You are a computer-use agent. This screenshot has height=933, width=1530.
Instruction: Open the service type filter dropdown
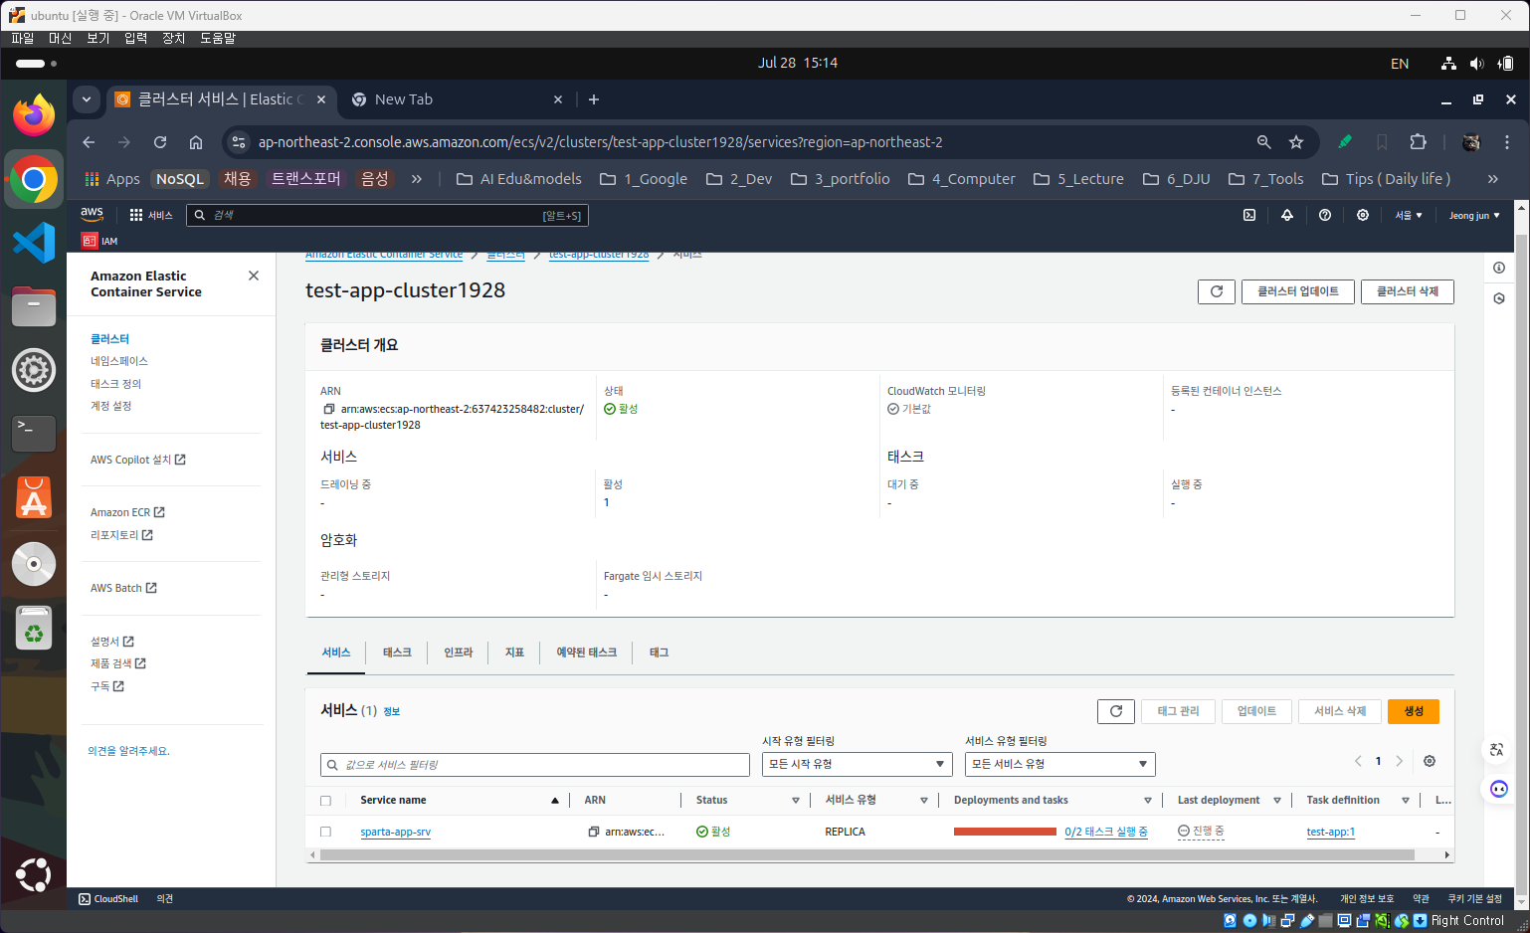click(1059, 764)
